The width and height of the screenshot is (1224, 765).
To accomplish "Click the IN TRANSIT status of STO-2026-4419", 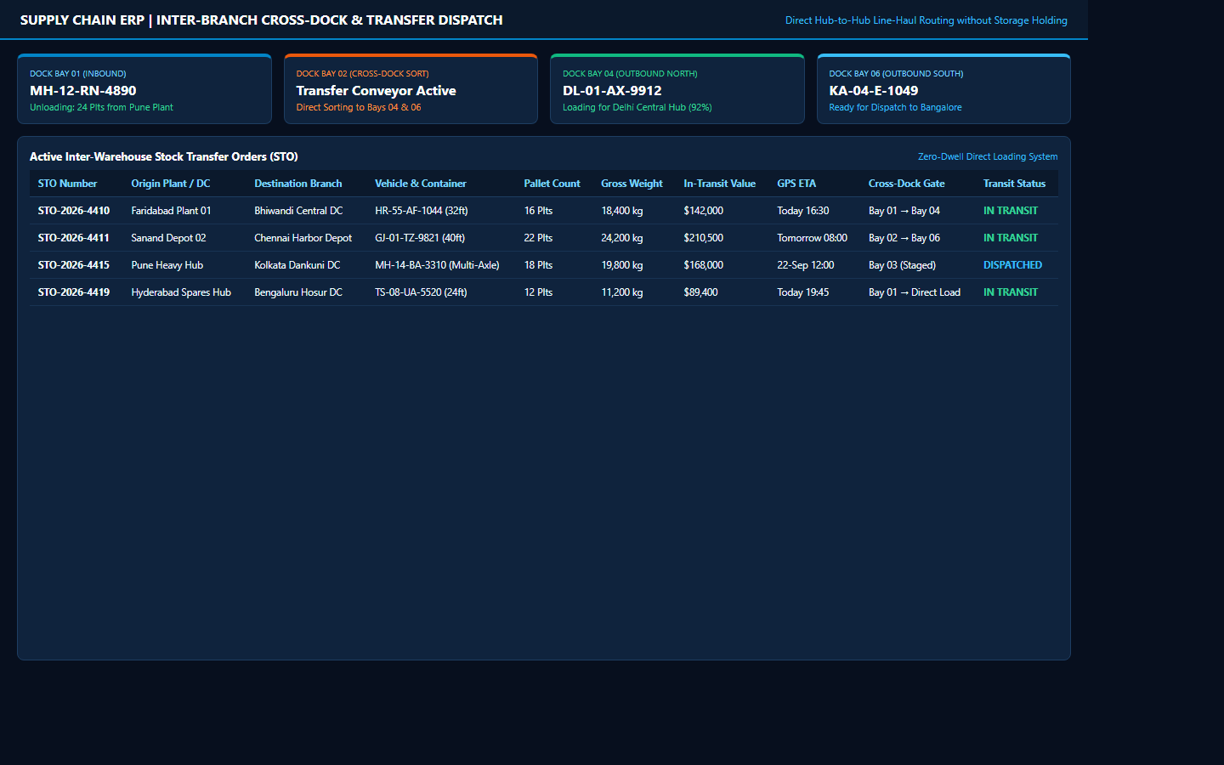I will click(1011, 292).
